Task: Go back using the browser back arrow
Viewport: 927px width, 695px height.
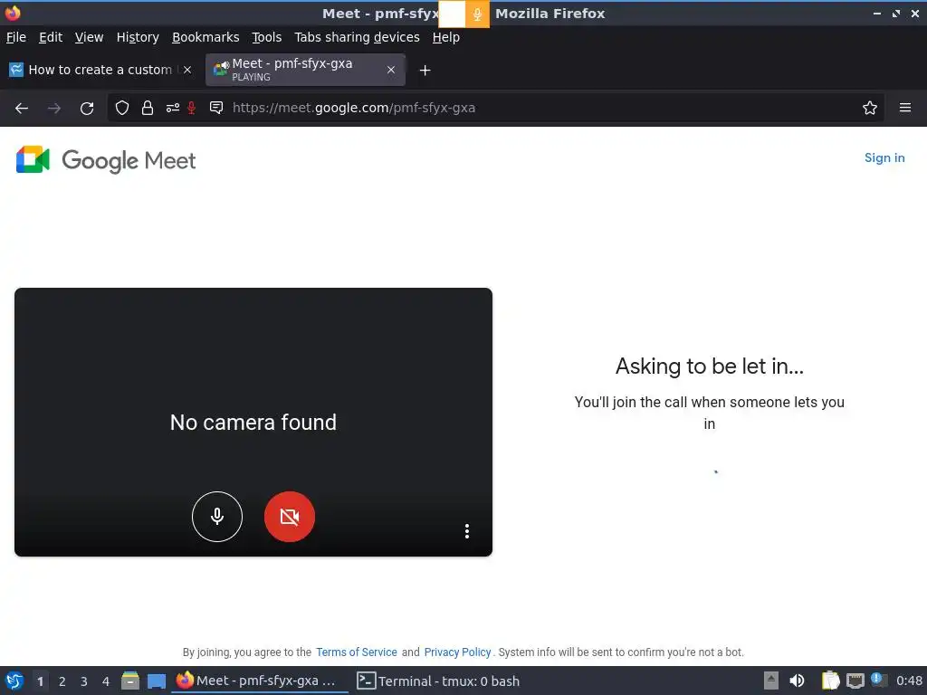Action: [22, 109]
